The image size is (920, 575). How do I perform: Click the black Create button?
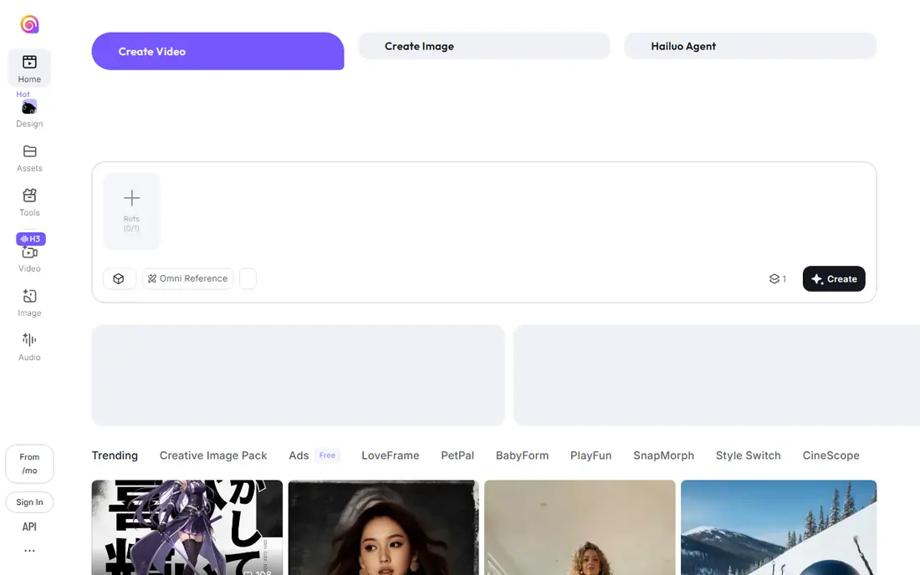click(x=834, y=279)
